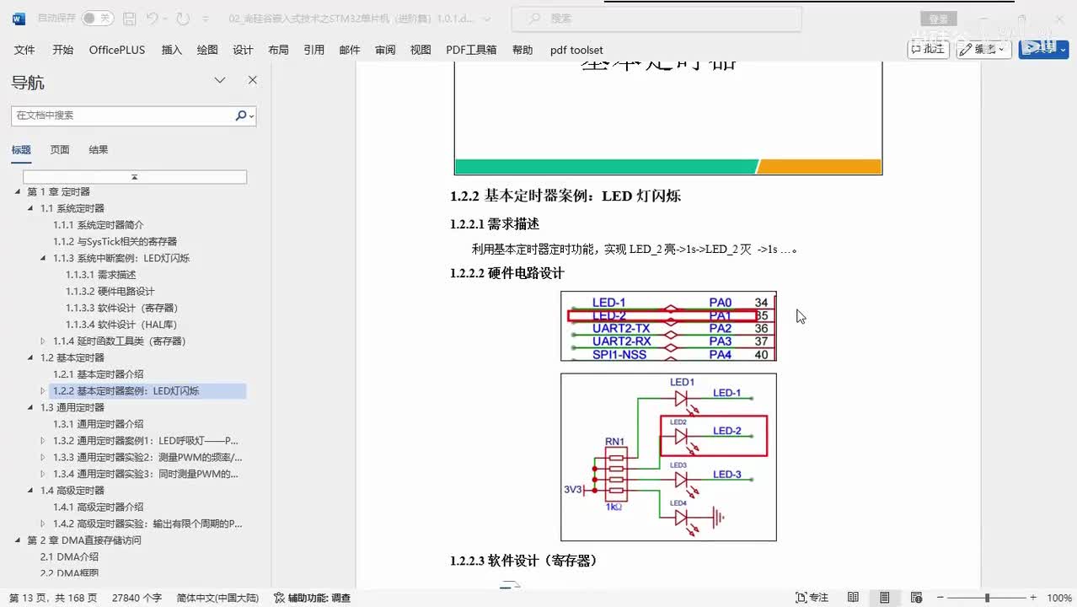The width and height of the screenshot is (1077, 607).
Task: Close the 导航 navigation pane
Action: point(252,80)
